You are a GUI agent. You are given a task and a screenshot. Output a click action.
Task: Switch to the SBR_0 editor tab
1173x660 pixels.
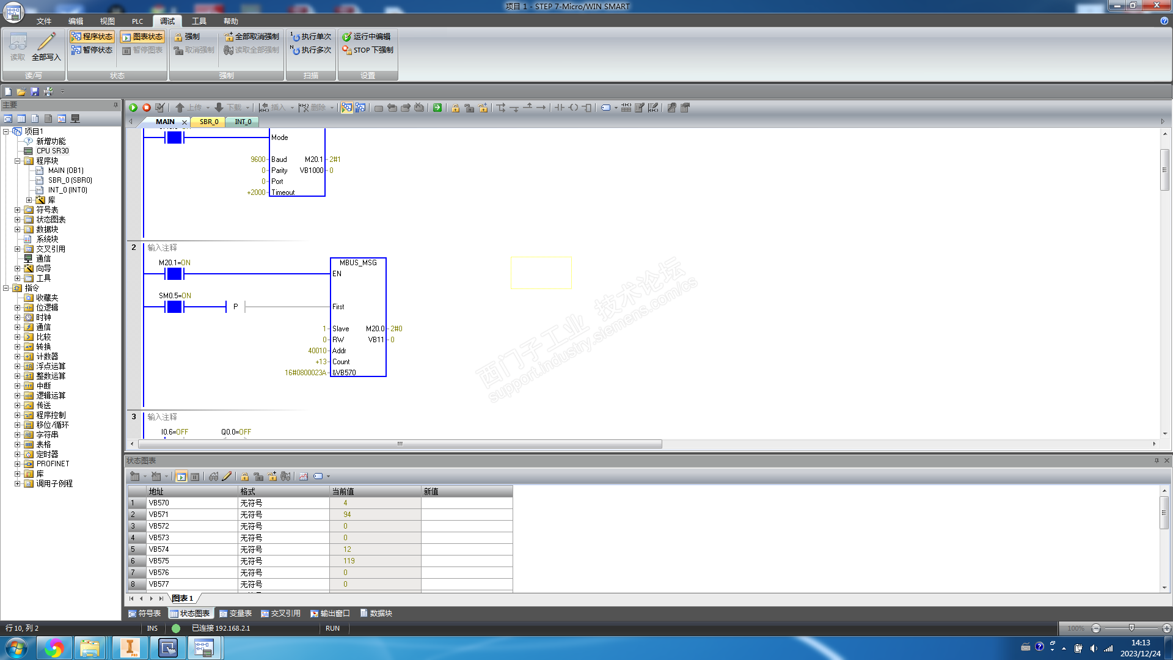pyautogui.click(x=209, y=122)
